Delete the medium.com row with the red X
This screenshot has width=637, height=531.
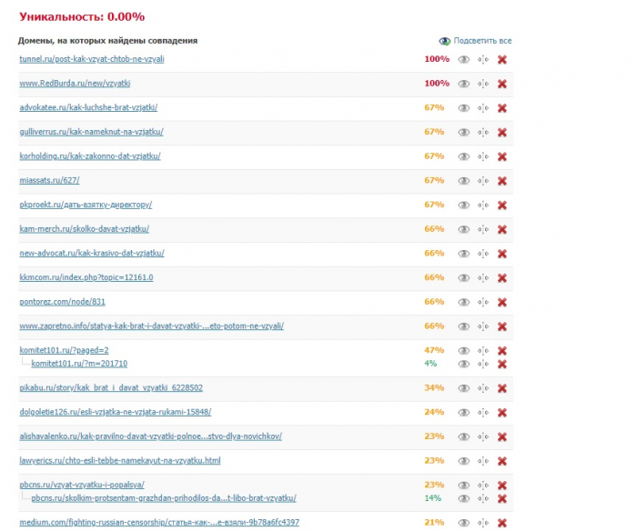tap(502, 523)
